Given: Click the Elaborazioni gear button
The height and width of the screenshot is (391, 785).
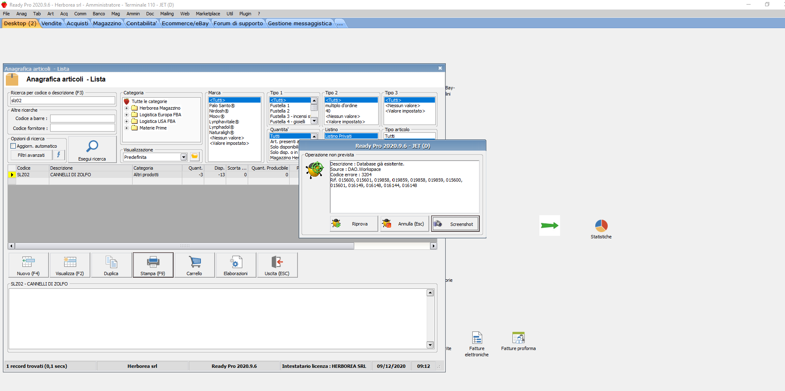Looking at the screenshot, I should [236, 265].
